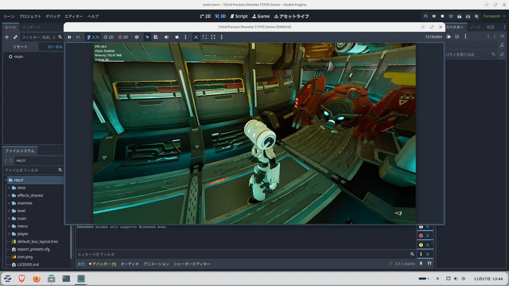Open the アセットライブ asset library
This screenshot has height=286, width=509.
coord(291,16)
